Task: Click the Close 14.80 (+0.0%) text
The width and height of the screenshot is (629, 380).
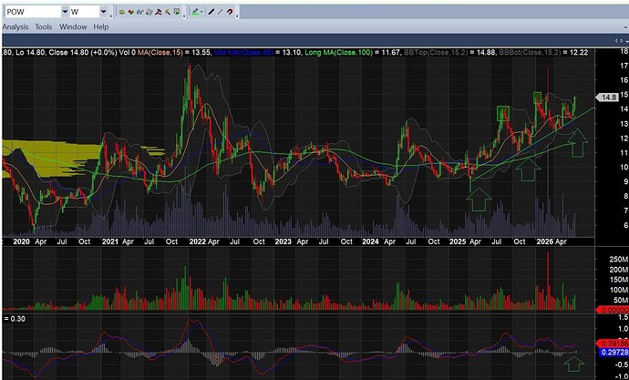Action: tap(83, 53)
